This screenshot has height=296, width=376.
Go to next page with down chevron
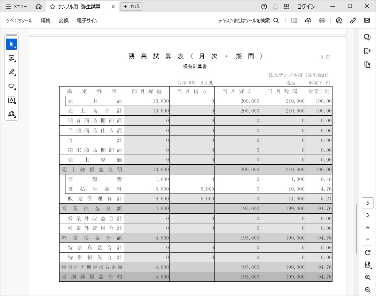click(367, 239)
